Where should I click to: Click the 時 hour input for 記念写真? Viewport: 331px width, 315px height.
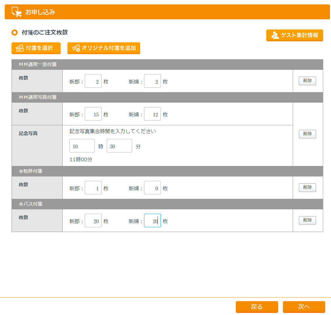pos(82,146)
